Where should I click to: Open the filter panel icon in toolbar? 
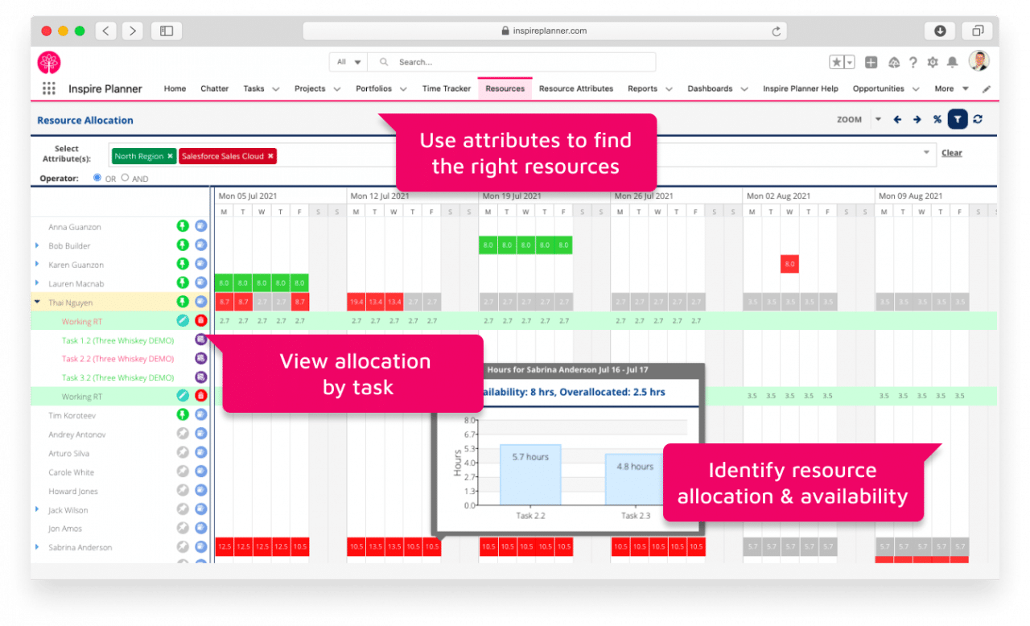(958, 119)
